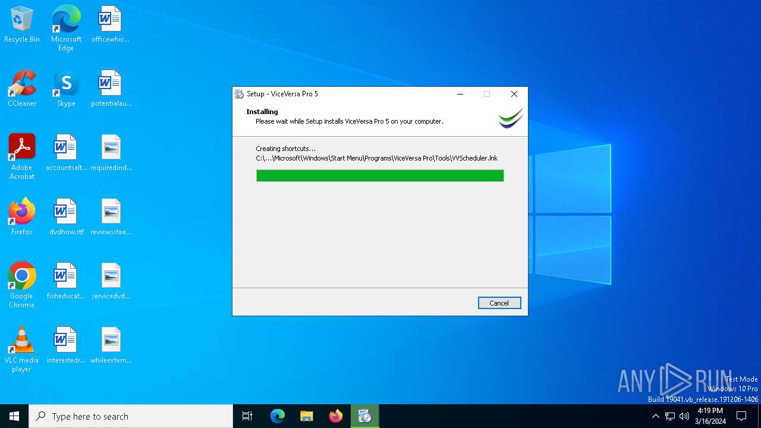The width and height of the screenshot is (761, 428).
Task: Select the Skype desktop shortcut
Action: click(66, 89)
